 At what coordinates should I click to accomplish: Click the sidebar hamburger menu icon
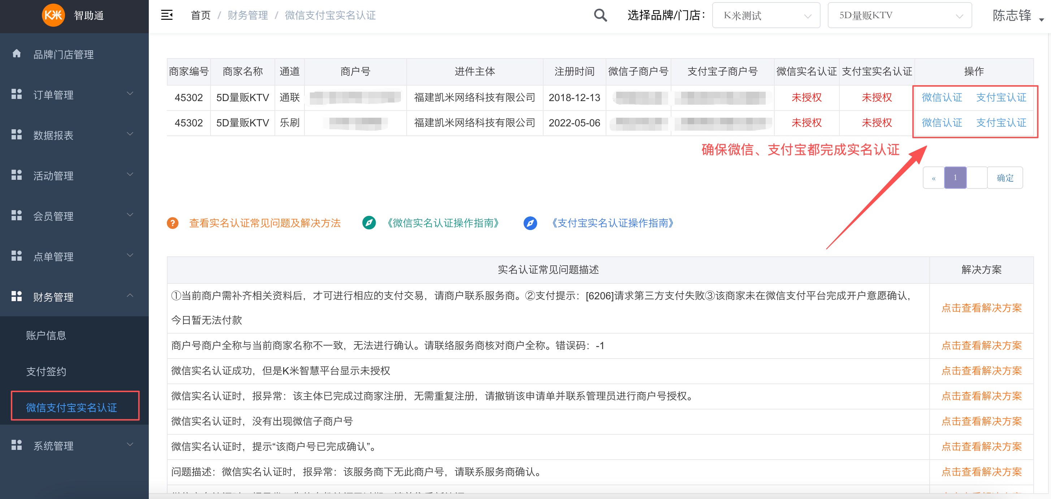(166, 15)
